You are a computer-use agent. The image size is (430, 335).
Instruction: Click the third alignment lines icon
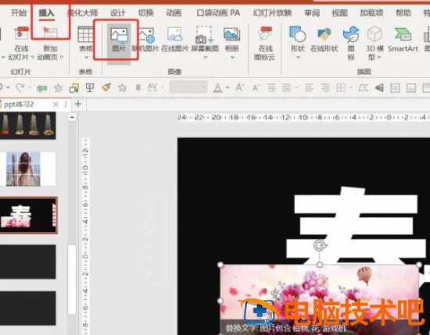pos(309,87)
